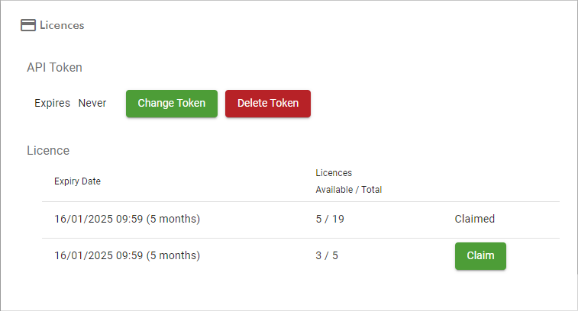The image size is (578, 311).
Task: Click the (5 months) text in the Claimed row
Action: click(173, 220)
